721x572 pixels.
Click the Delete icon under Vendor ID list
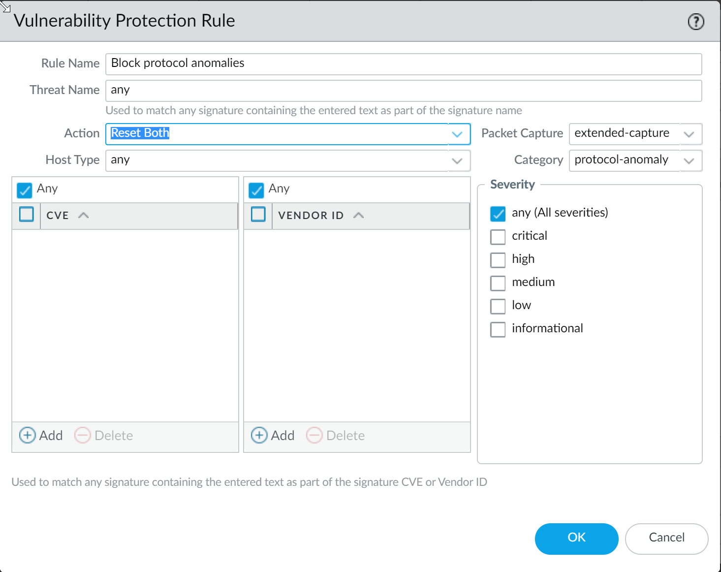(x=314, y=435)
